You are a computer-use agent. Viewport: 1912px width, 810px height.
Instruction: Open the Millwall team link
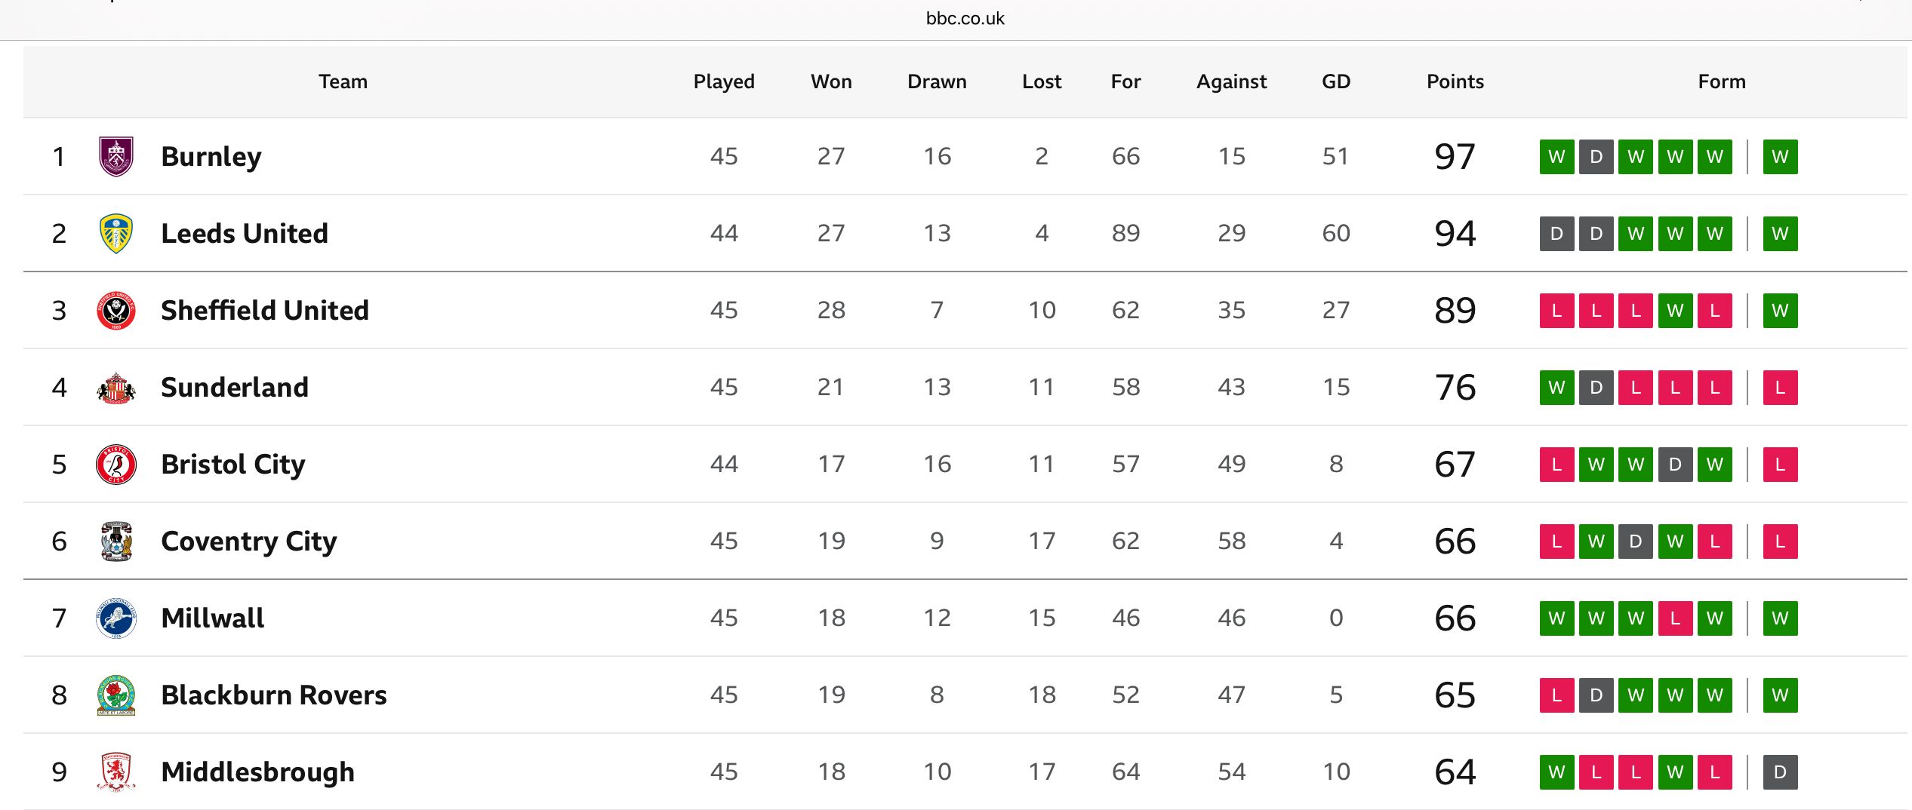click(x=213, y=618)
